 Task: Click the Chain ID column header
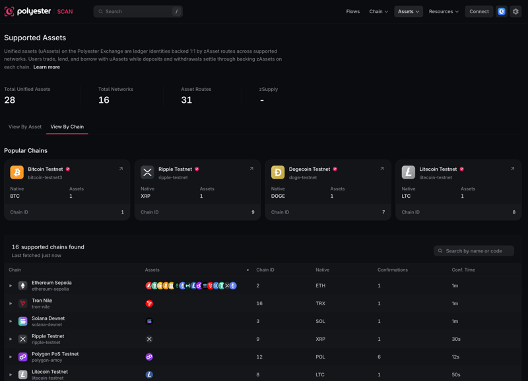coord(265,270)
